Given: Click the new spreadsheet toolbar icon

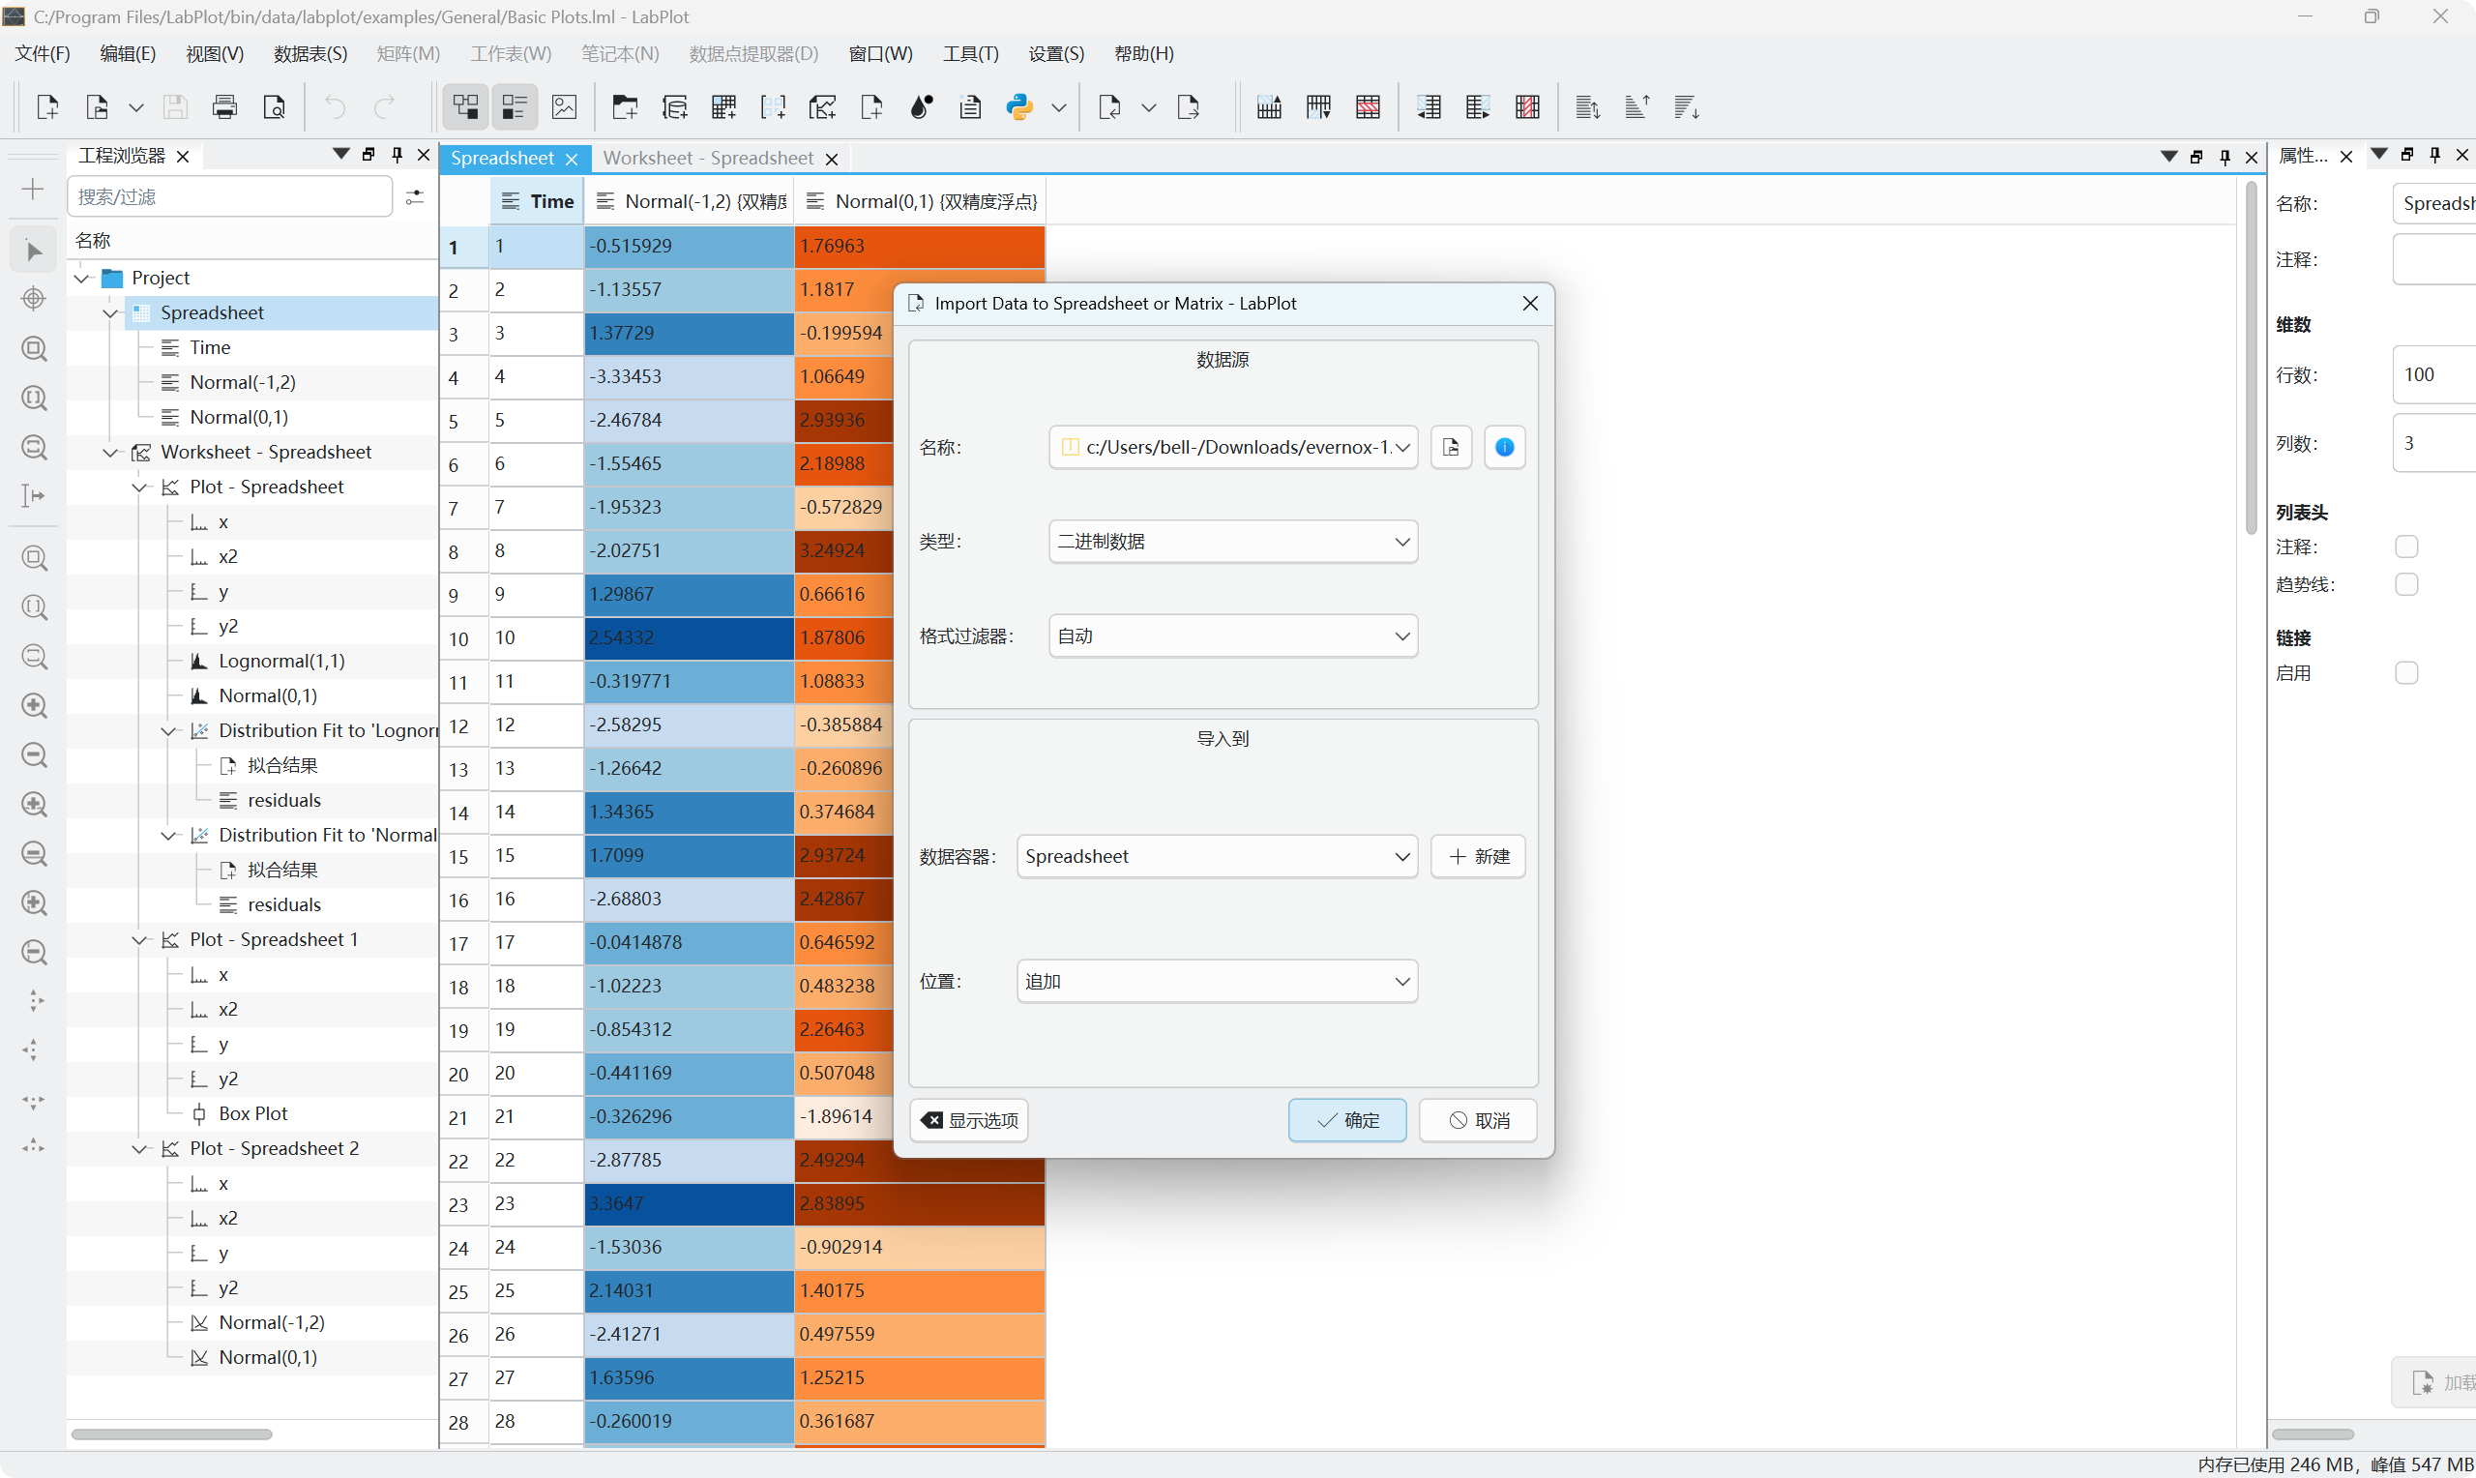Looking at the screenshot, I should (x=723, y=106).
